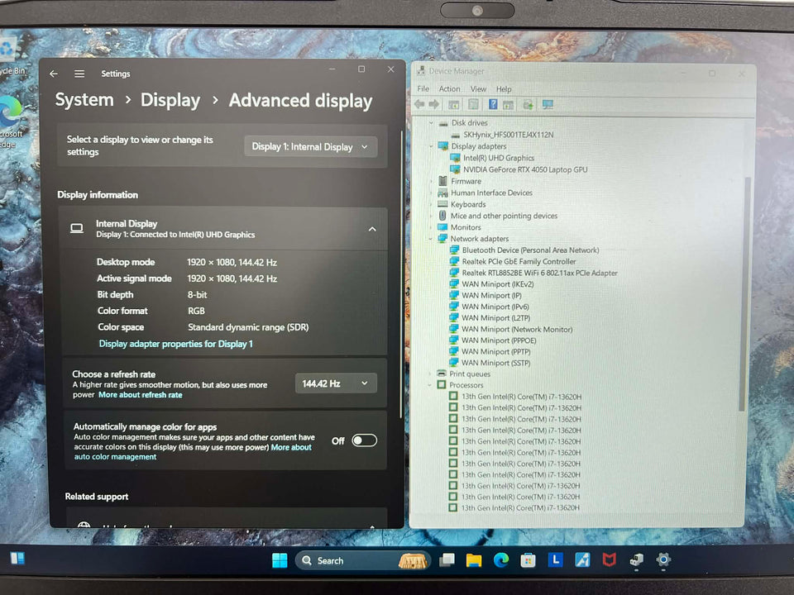
Task: Click Display adapter properties for Display 1 link
Action: click(175, 344)
